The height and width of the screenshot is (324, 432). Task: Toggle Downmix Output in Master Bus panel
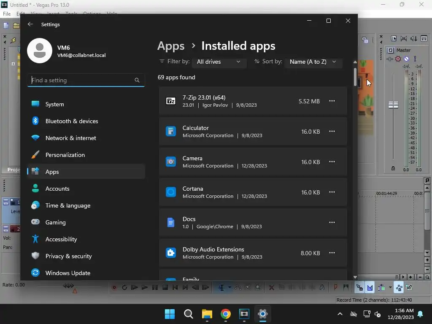(404, 38)
